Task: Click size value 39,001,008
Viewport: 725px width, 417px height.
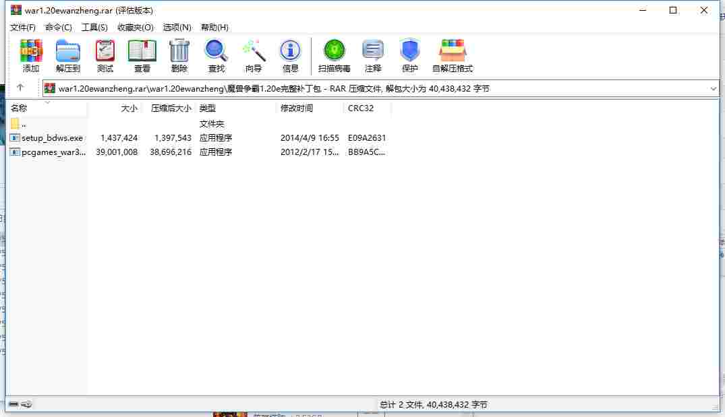Action: click(117, 152)
